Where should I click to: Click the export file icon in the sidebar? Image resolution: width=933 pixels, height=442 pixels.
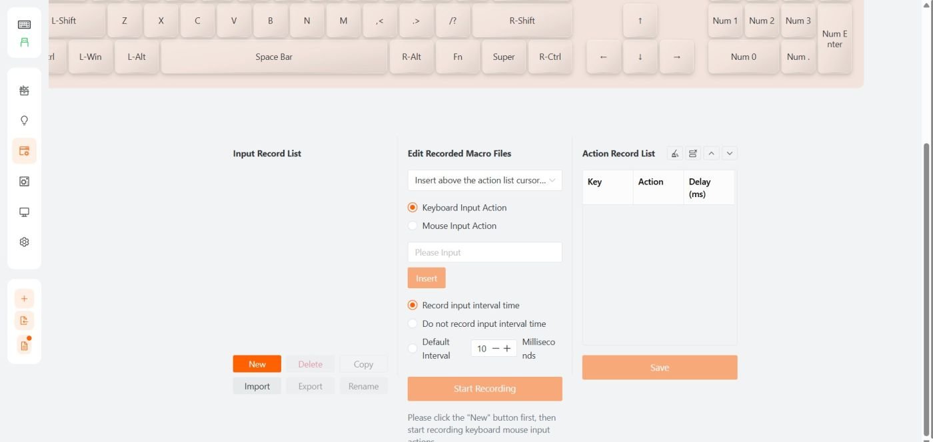coord(24,321)
